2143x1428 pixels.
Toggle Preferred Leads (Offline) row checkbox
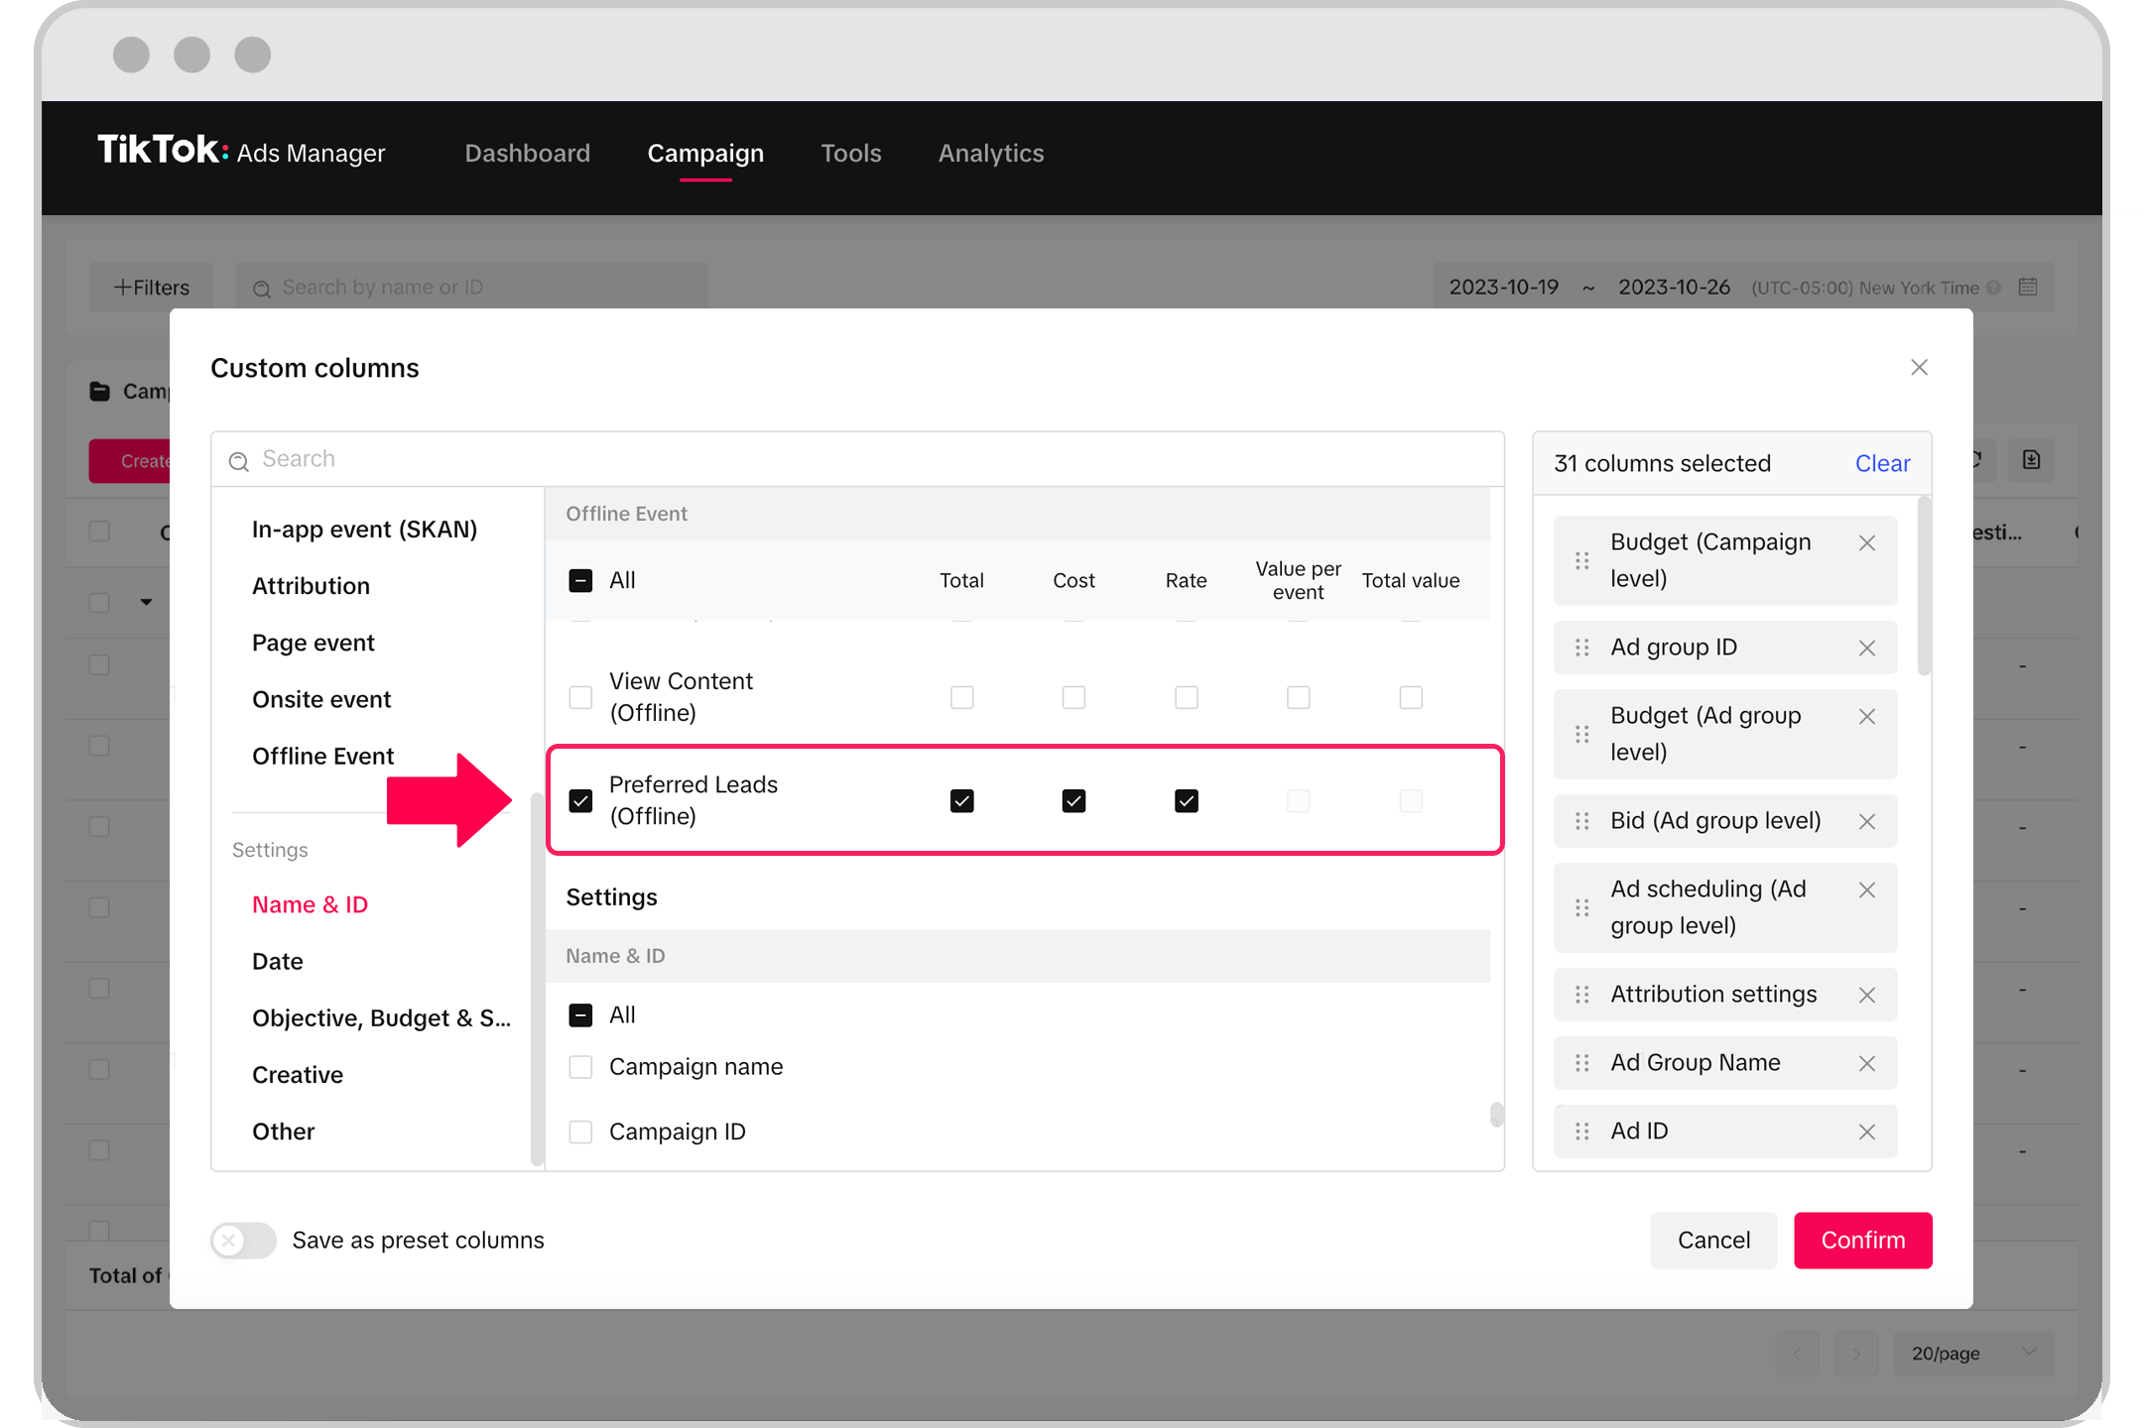click(x=580, y=800)
